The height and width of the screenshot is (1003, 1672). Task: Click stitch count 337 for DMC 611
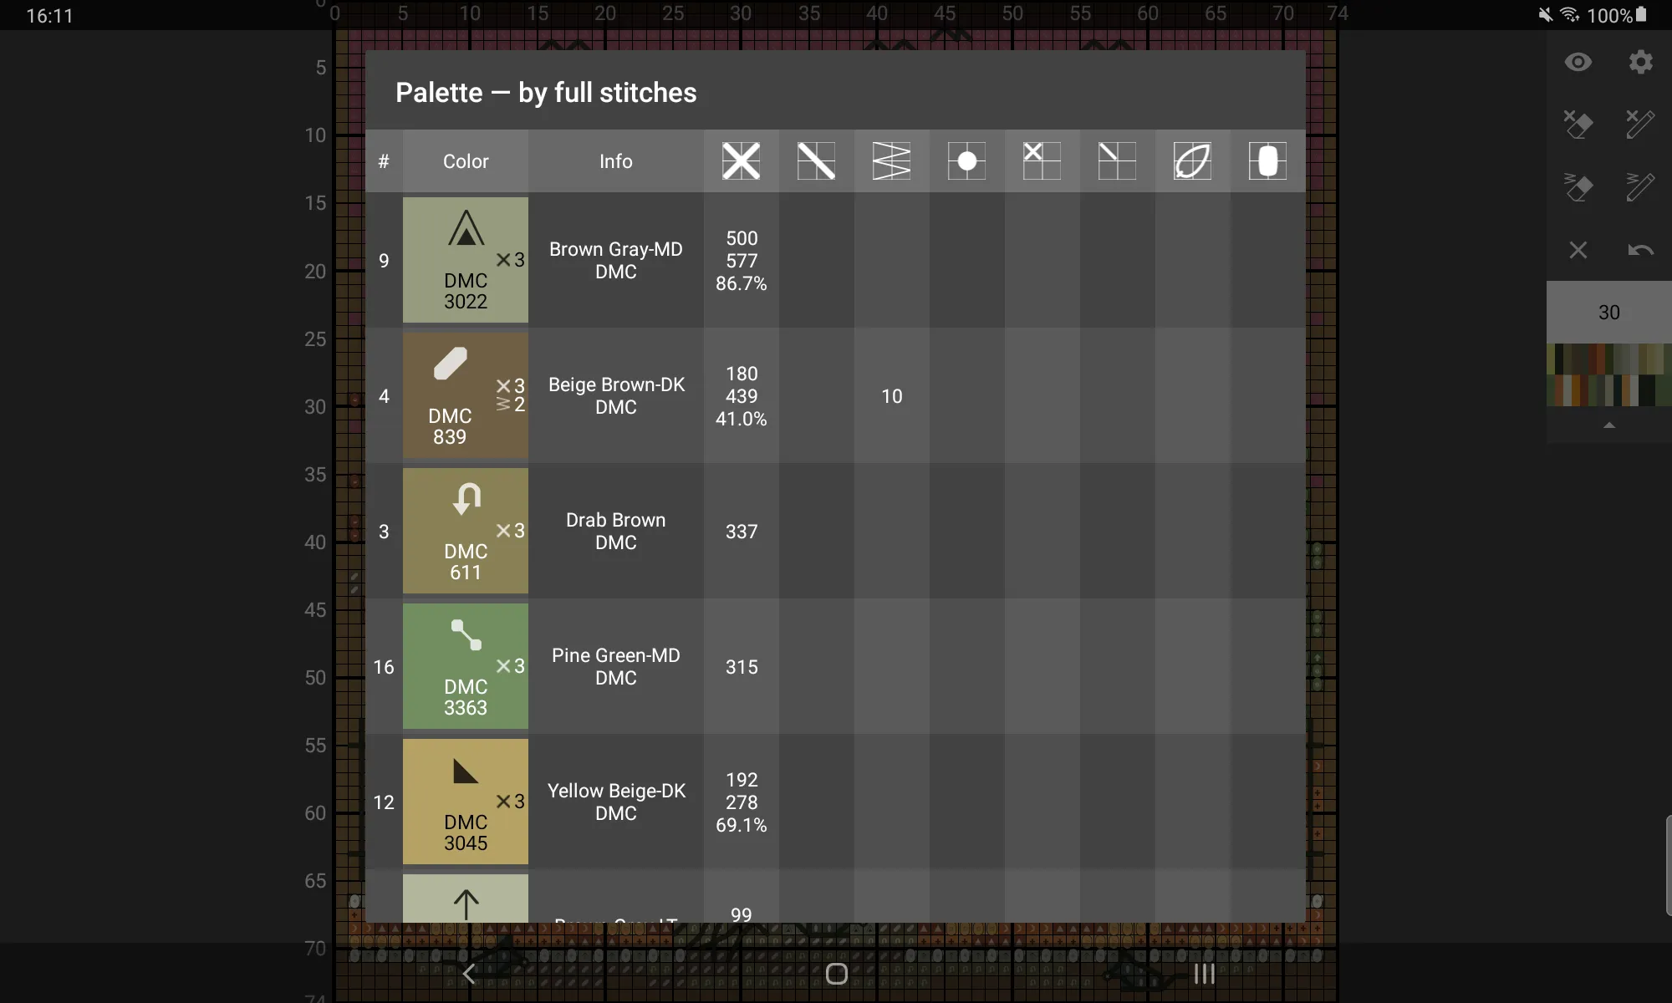pyautogui.click(x=742, y=530)
